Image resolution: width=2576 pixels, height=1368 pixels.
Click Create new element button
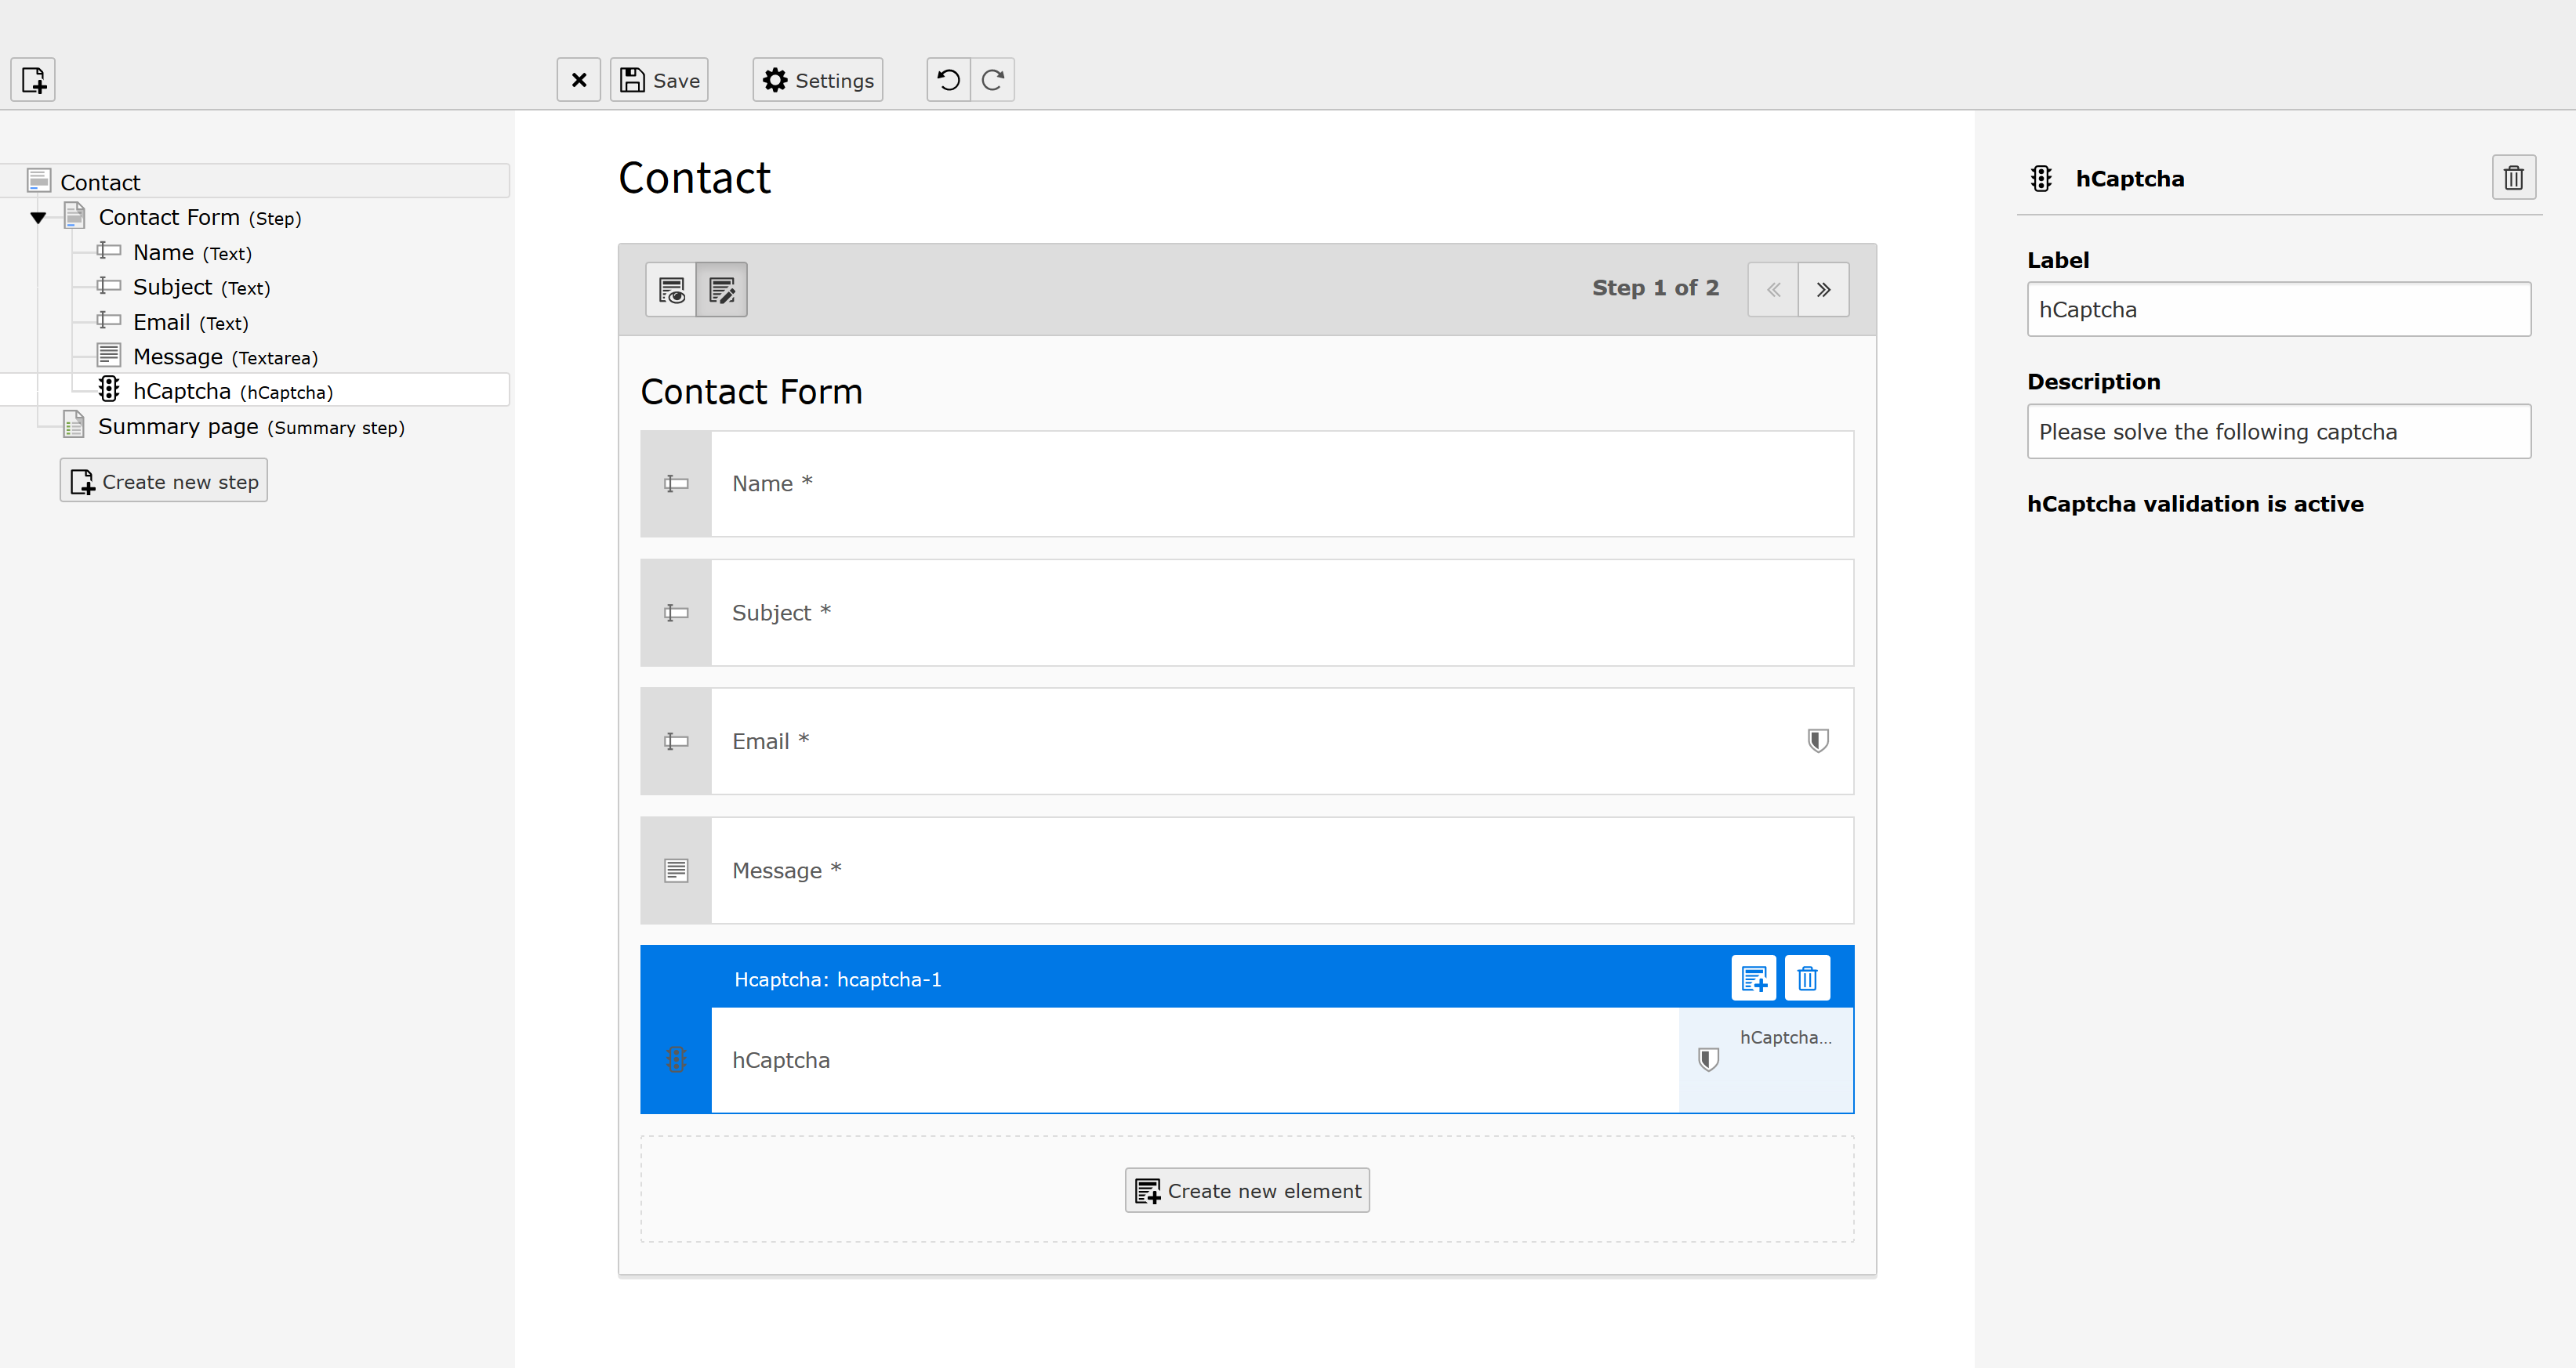tap(1247, 1190)
